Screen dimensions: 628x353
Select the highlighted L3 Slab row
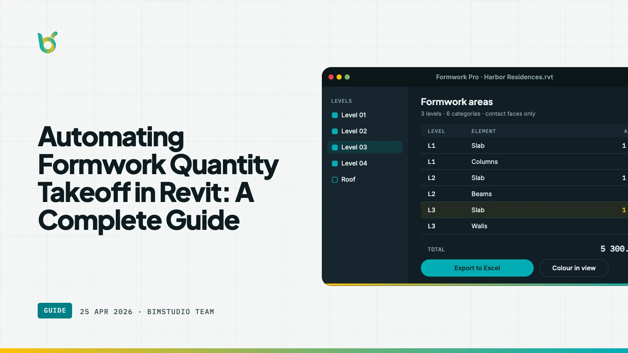tap(524, 210)
